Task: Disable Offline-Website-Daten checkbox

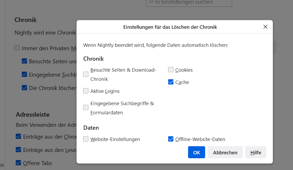Action: [x=171, y=139]
